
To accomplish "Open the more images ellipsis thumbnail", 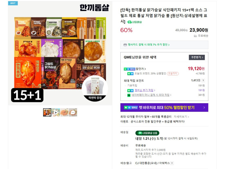I will click(x=73, y=112).
